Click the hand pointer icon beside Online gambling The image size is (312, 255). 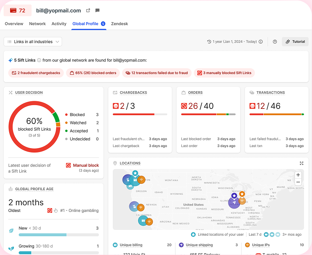pos(56,210)
